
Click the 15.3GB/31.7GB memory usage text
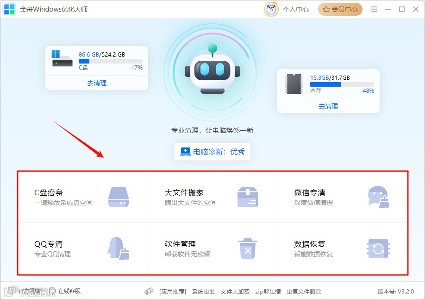pos(330,78)
